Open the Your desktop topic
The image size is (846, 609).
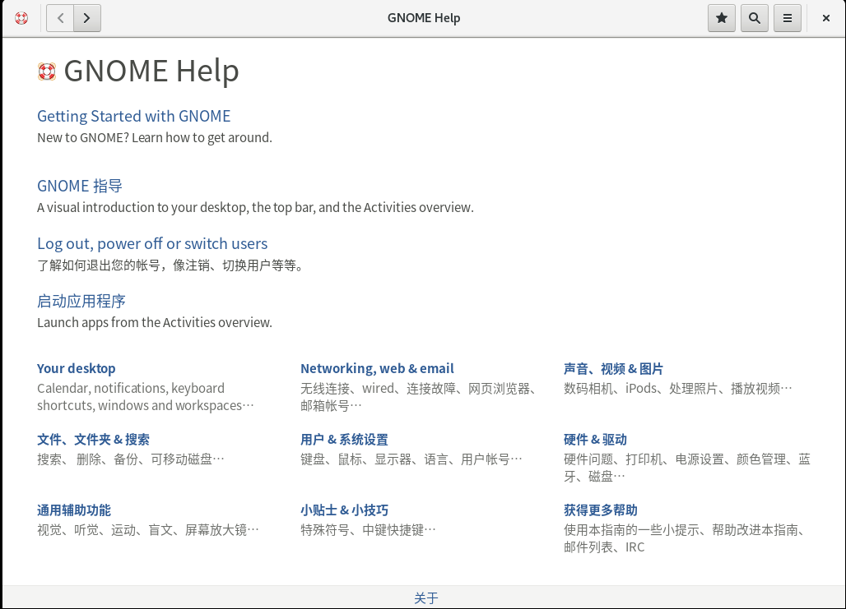pos(77,368)
